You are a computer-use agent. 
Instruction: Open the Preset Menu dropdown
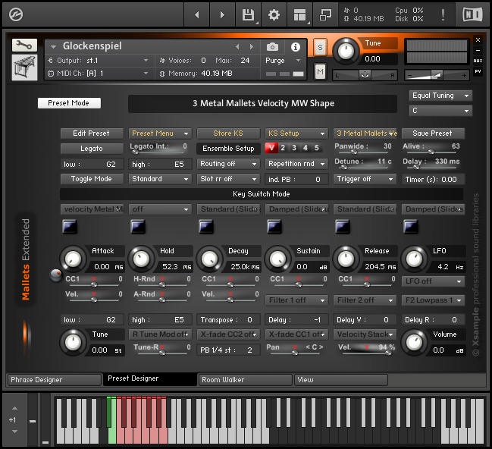160,133
